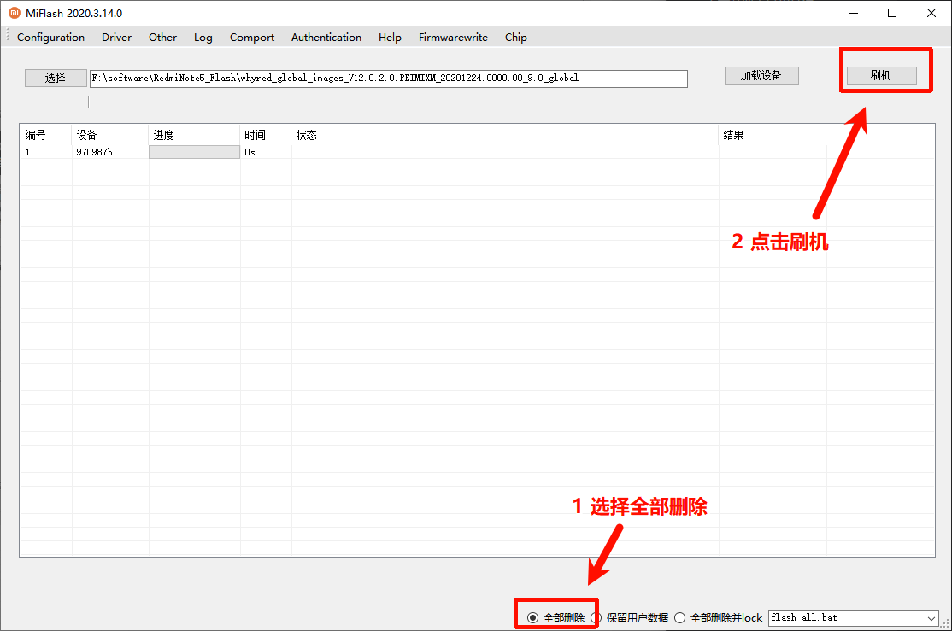Open the Chip menu
Screen dimensions: 952x631
515,38
